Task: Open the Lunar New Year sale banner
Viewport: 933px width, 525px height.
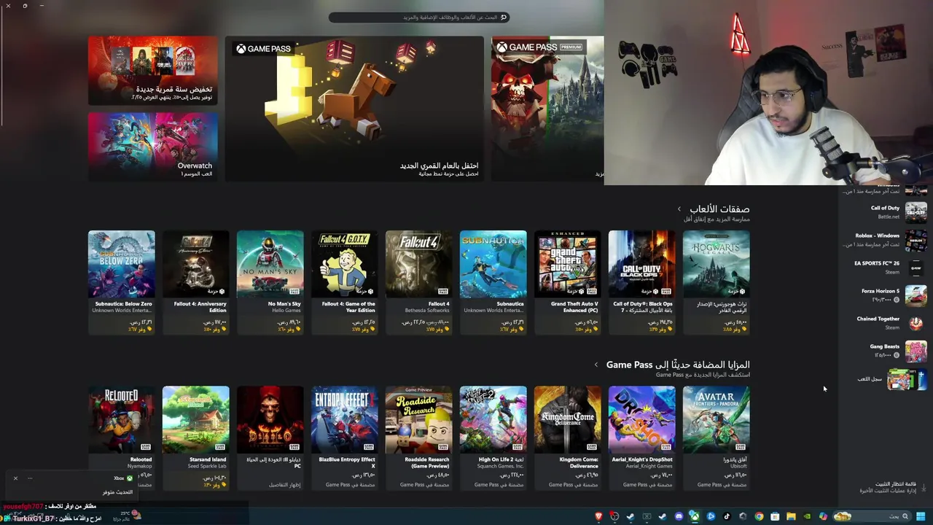Action: pos(153,71)
